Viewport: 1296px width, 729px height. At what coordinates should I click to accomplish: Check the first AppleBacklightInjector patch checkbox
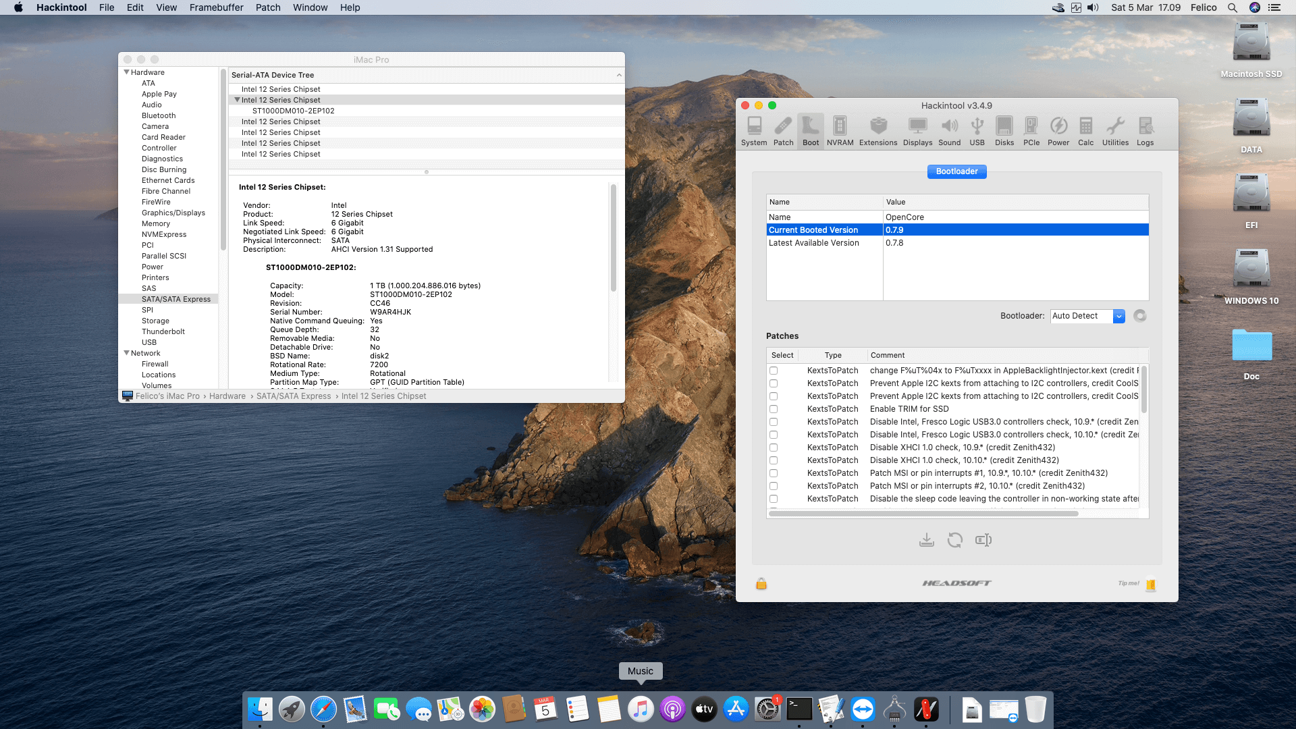[774, 371]
